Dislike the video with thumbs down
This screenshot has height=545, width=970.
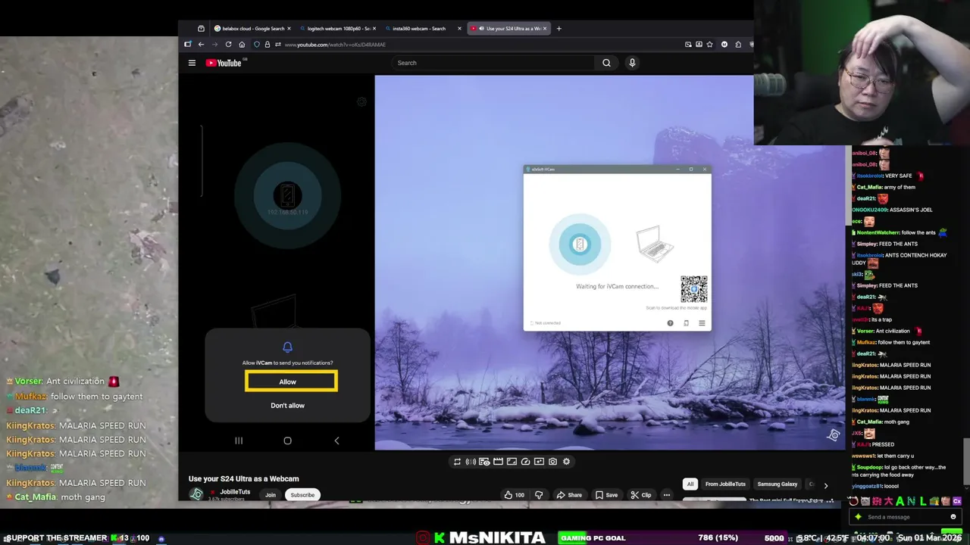[x=539, y=495]
